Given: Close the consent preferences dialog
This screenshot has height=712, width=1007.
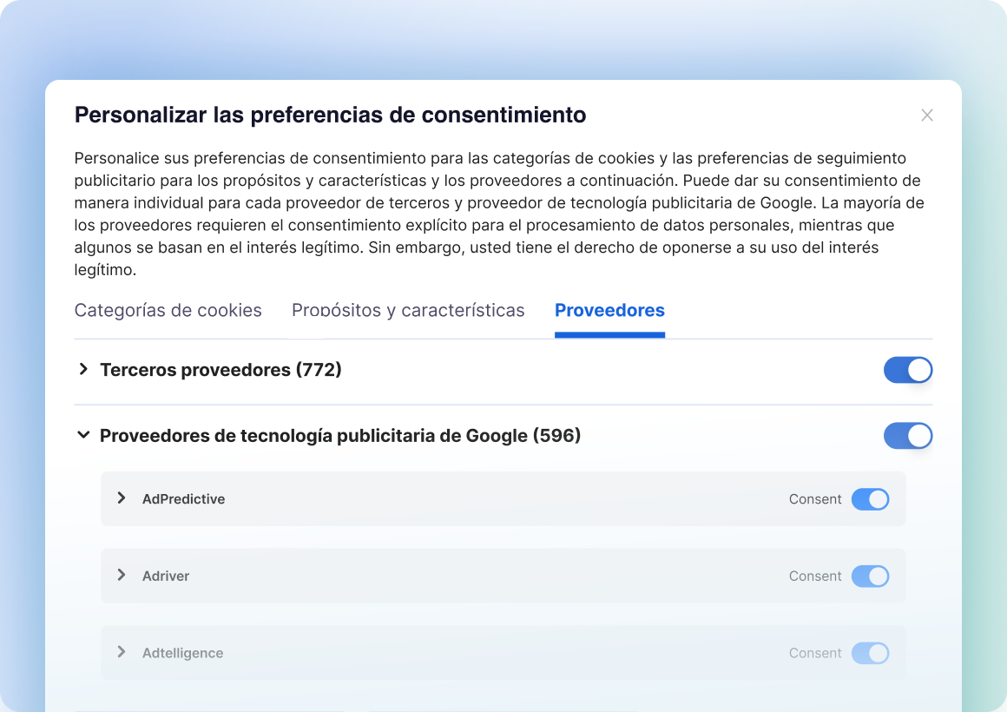Looking at the screenshot, I should 927,115.
